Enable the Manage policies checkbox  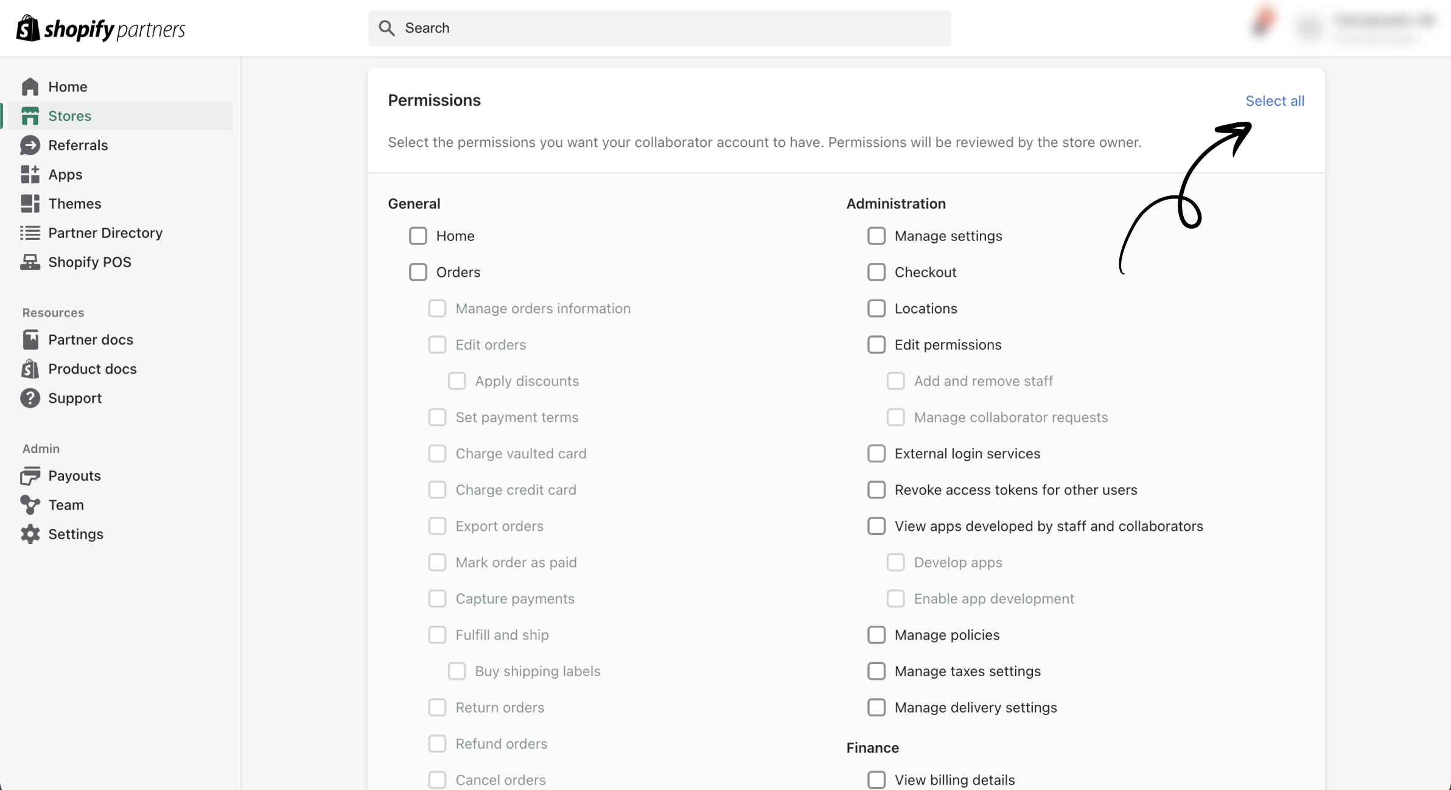point(876,635)
